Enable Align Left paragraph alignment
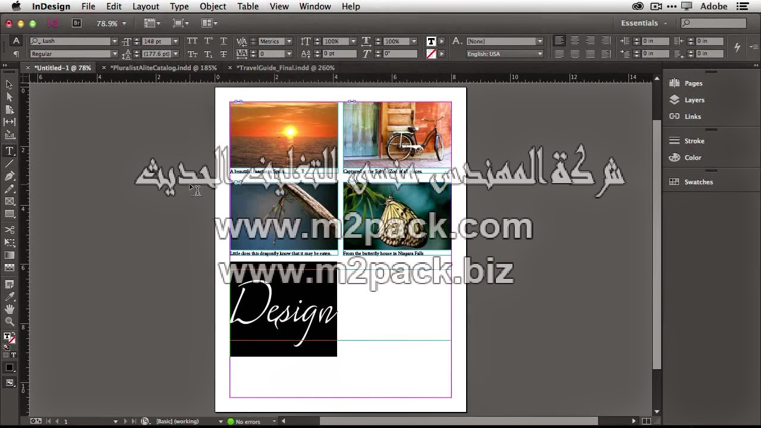The height and width of the screenshot is (428, 761). pyautogui.click(x=559, y=41)
